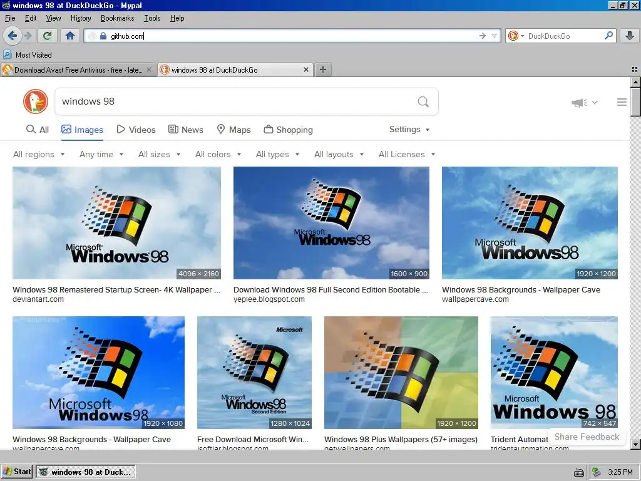
Task: Close the windows 98 at DuckDuckGo tab
Action: click(305, 70)
